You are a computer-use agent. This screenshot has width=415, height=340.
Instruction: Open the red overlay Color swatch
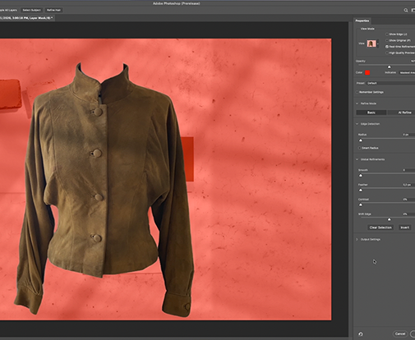[x=367, y=72]
